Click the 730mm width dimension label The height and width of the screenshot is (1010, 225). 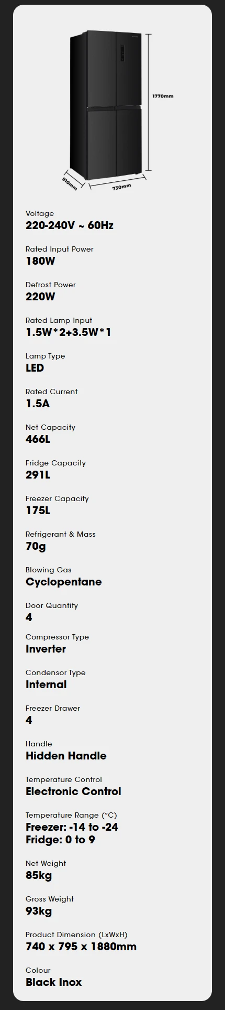pyautogui.click(x=121, y=187)
